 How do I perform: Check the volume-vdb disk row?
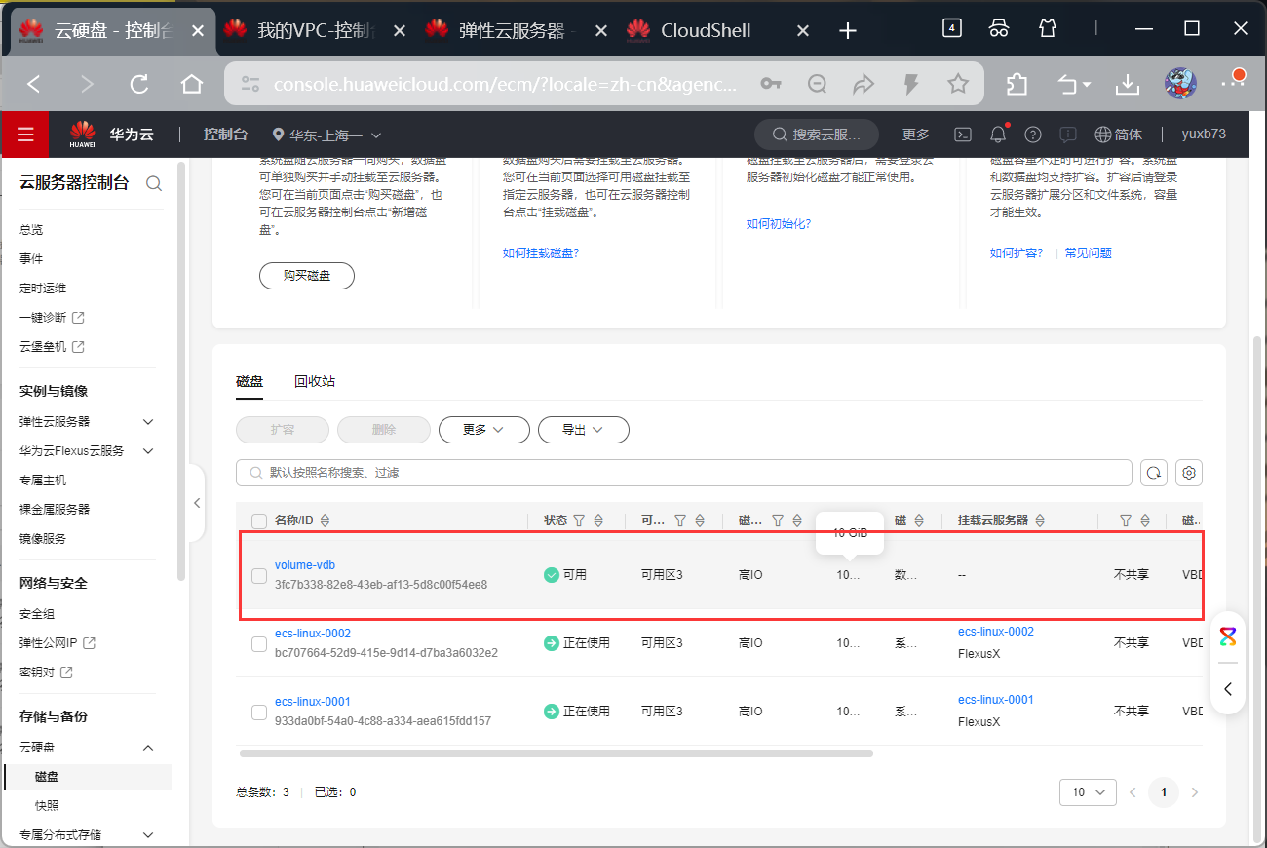259,576
